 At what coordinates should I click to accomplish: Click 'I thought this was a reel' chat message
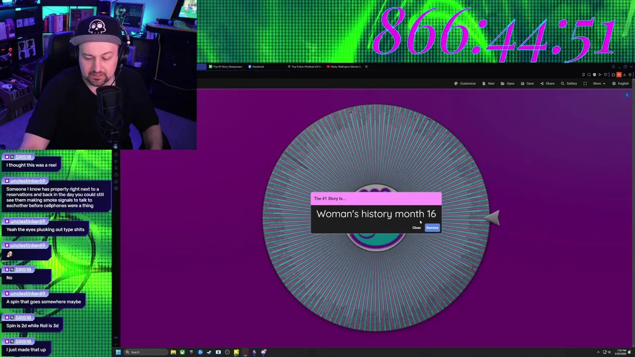(31, 165)
